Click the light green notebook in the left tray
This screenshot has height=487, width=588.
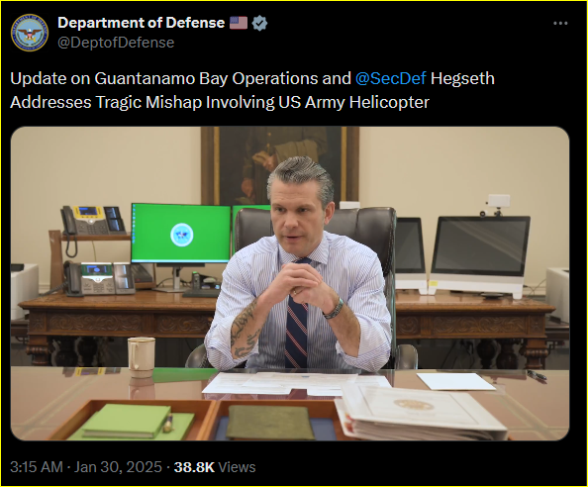(128, 421)
